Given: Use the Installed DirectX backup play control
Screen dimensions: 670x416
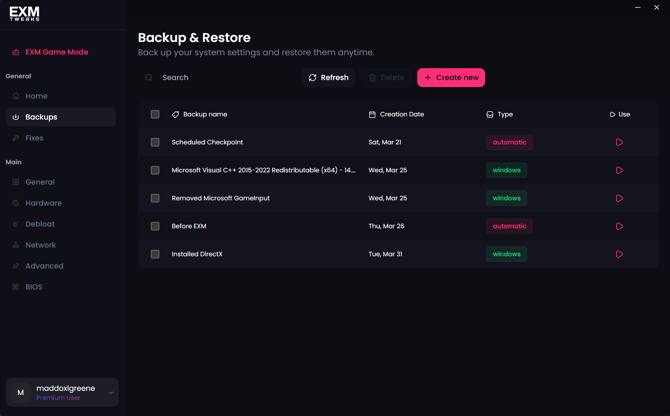Looking at the screenshot, I should [x=619, y=254].
